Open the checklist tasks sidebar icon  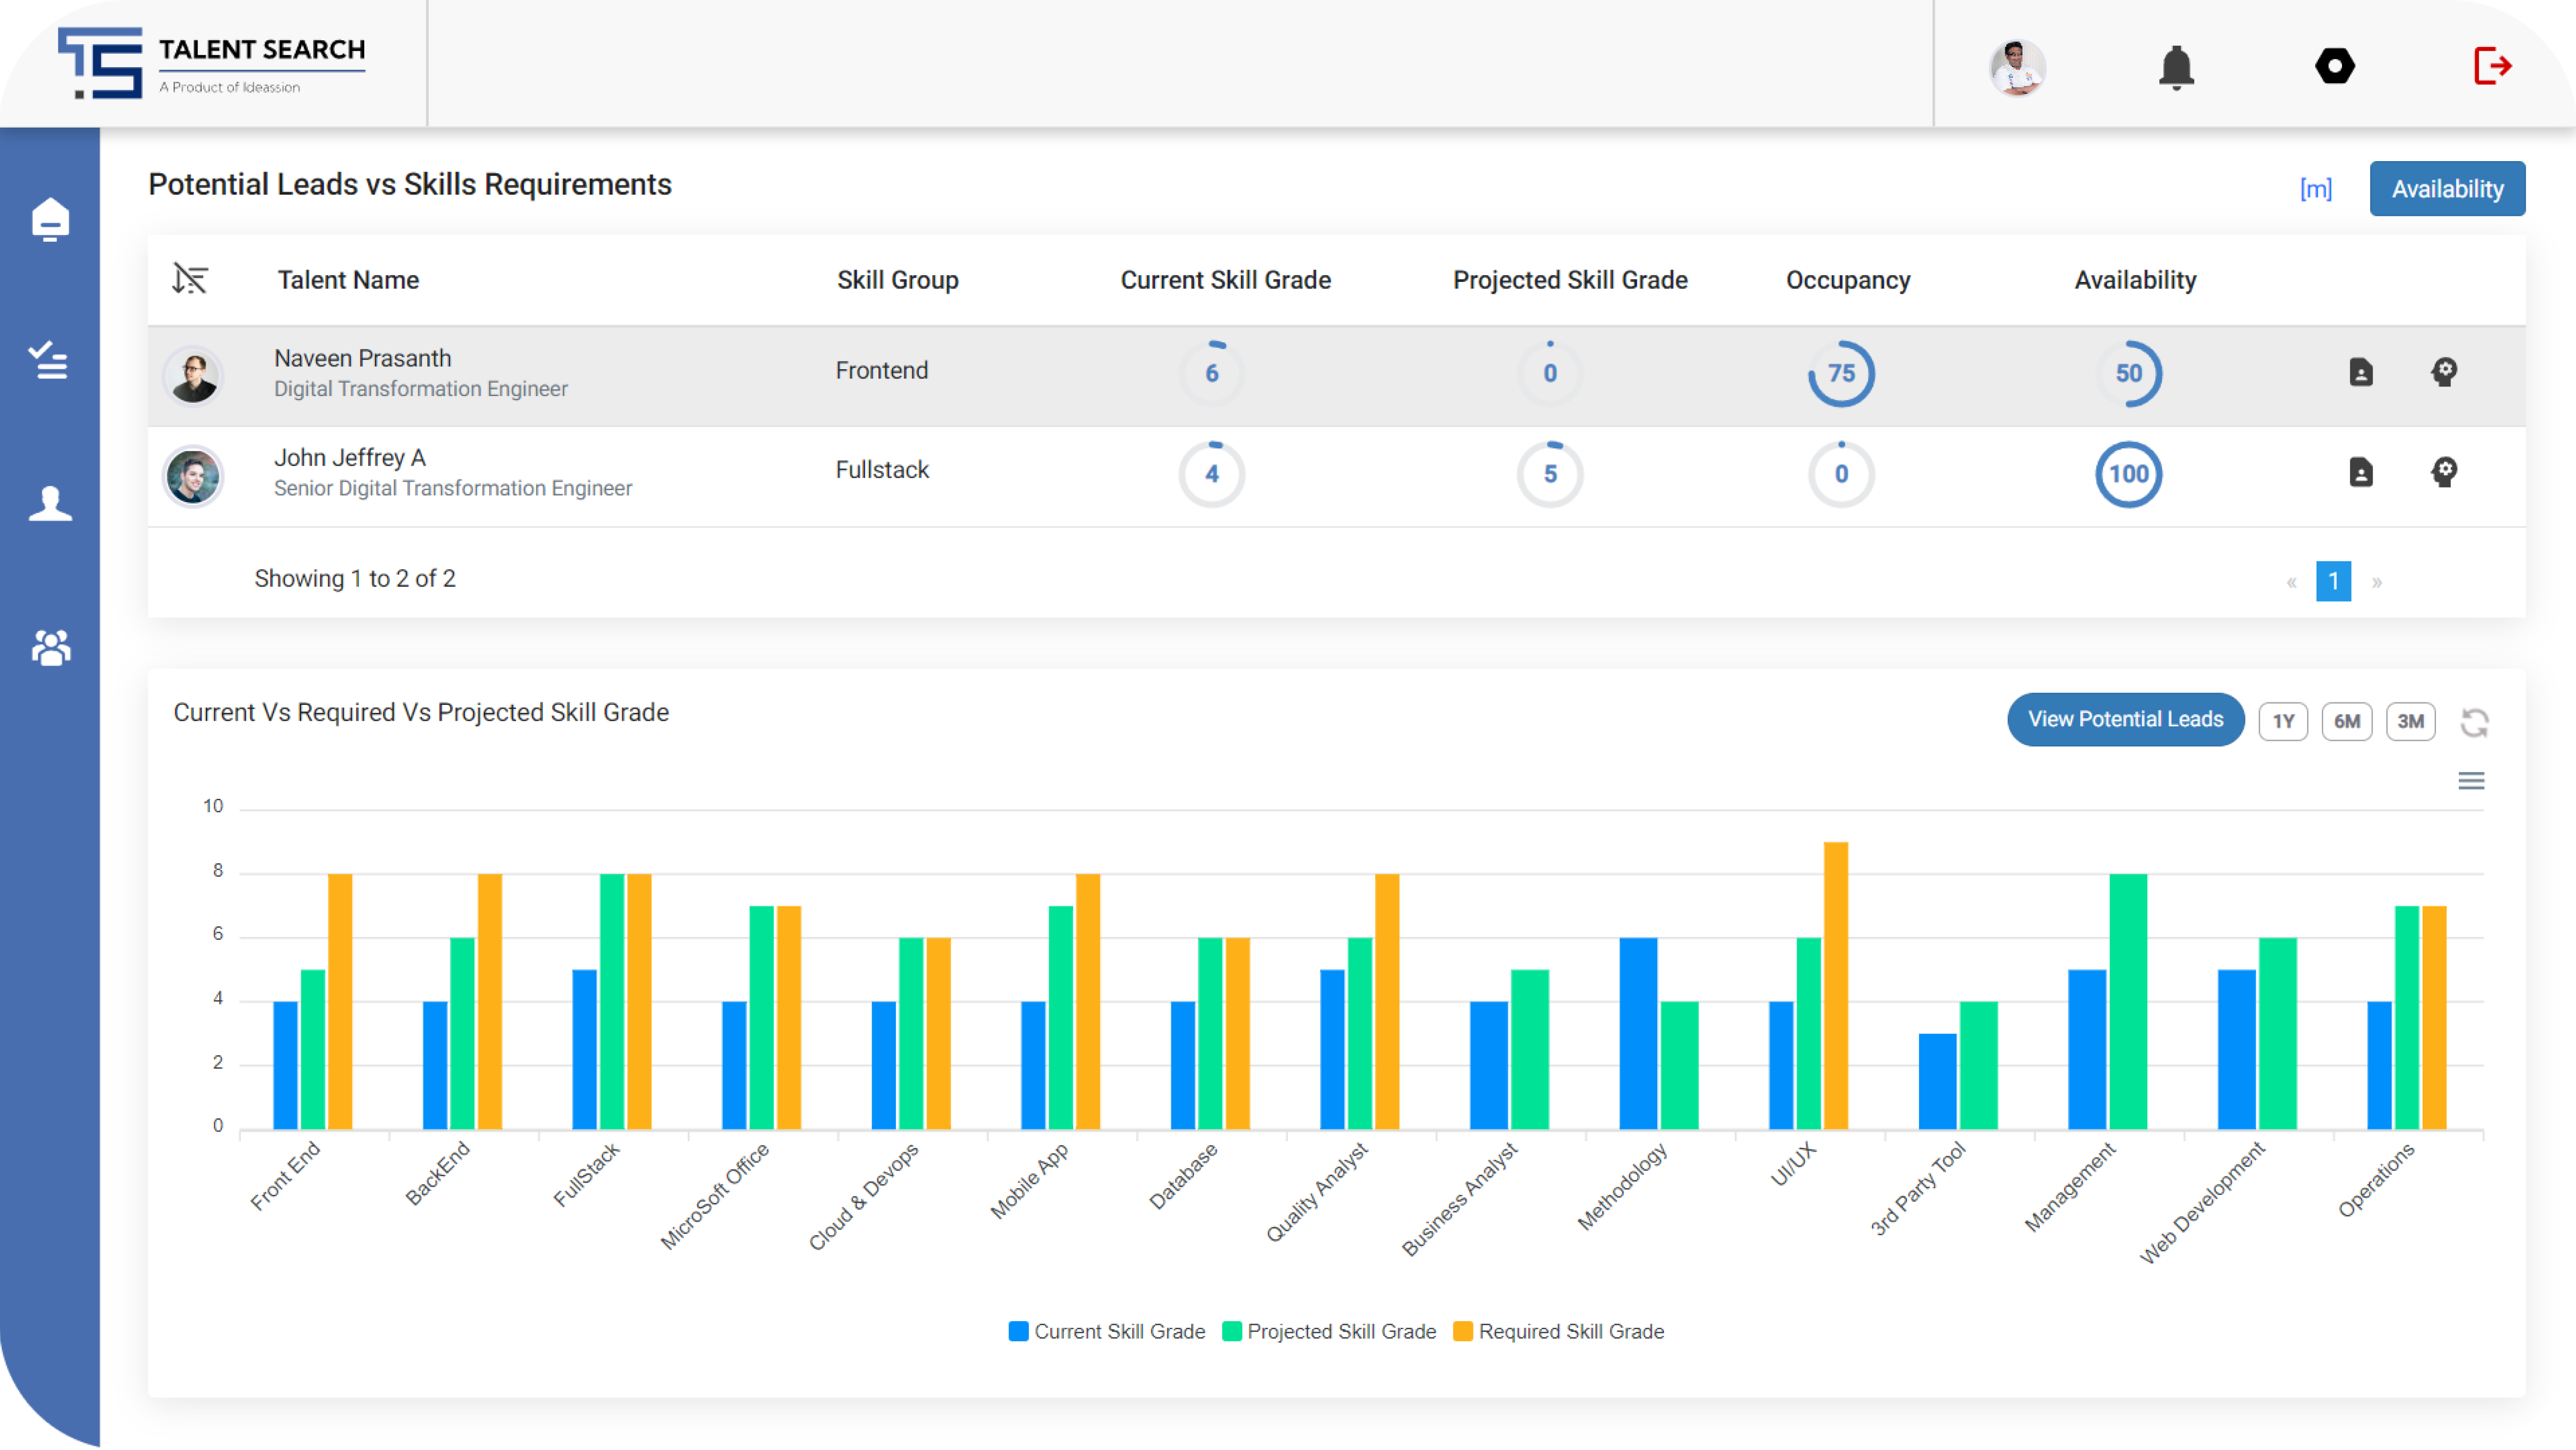point(48,360)
